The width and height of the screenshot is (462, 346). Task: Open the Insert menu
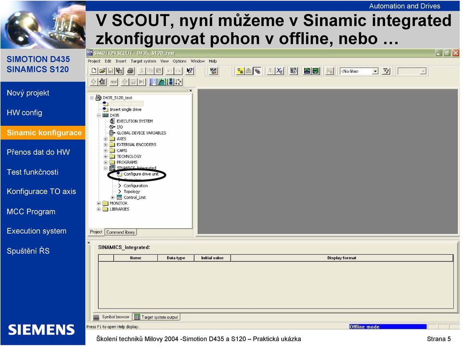[121, 61]
